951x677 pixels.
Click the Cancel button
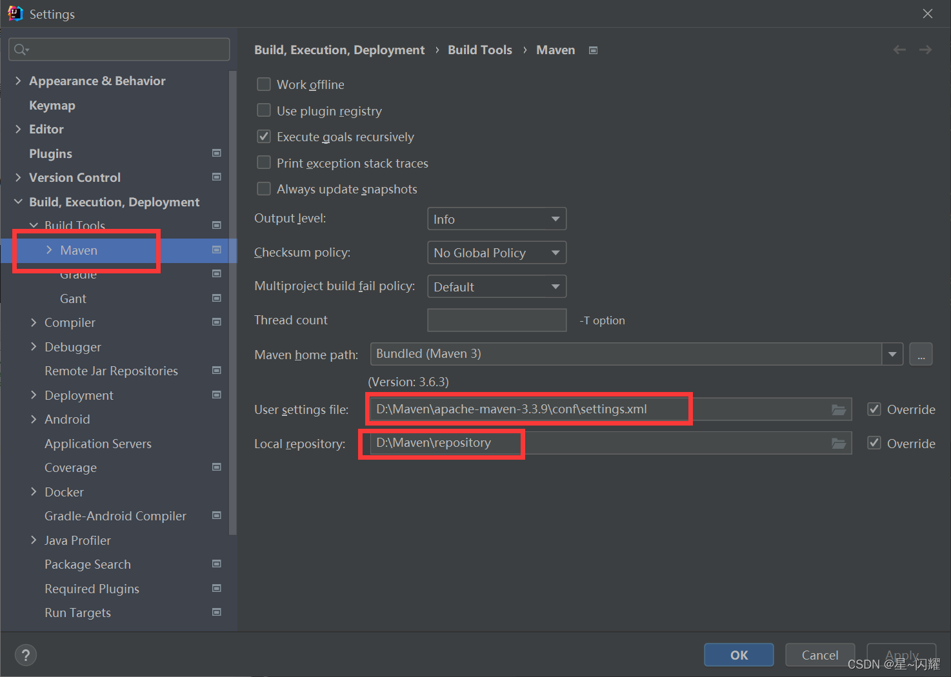tap(820, 655)
